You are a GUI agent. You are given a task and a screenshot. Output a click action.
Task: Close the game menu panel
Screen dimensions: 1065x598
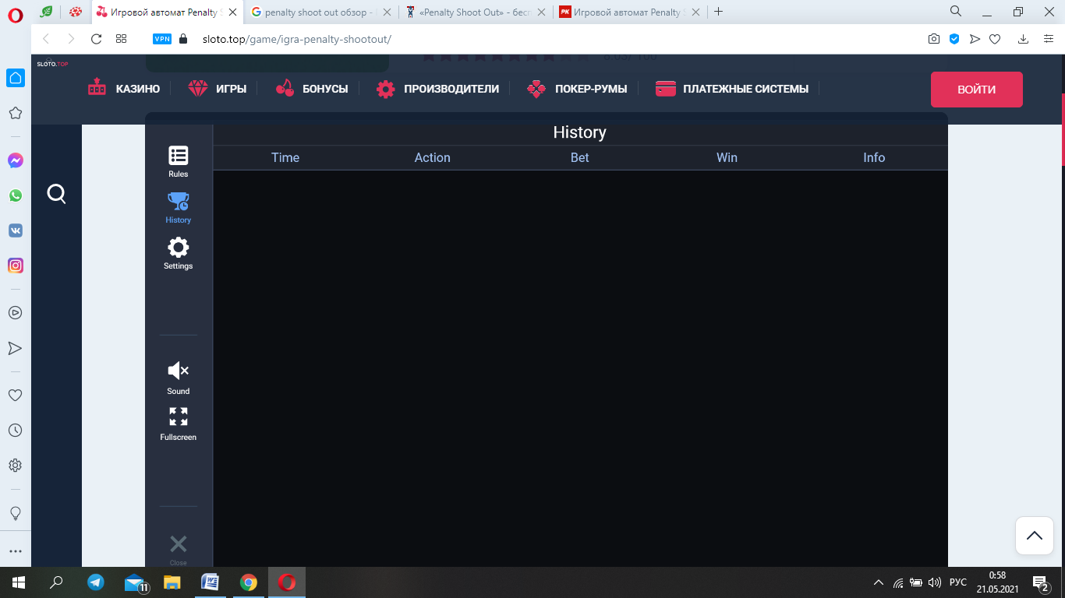pyautogui.click(x=179, y=543)
